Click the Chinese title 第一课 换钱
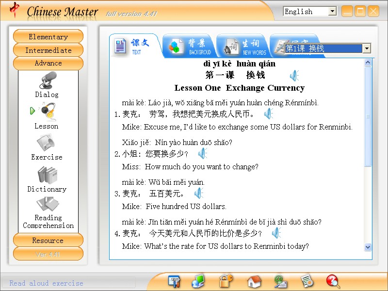Viewport: 388px width, 291px height. coord(235,75)
